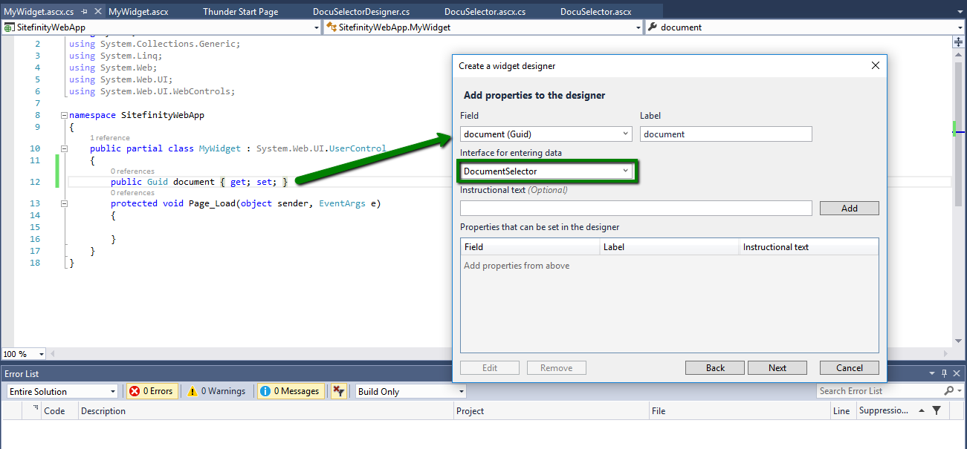Click the Error List search magnifier icon
The image size is (967, 449).
[x=948, y=391]
